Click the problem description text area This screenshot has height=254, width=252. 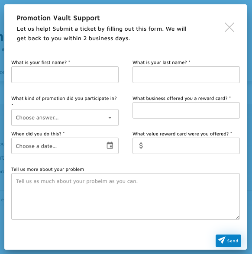coord(126,196)
